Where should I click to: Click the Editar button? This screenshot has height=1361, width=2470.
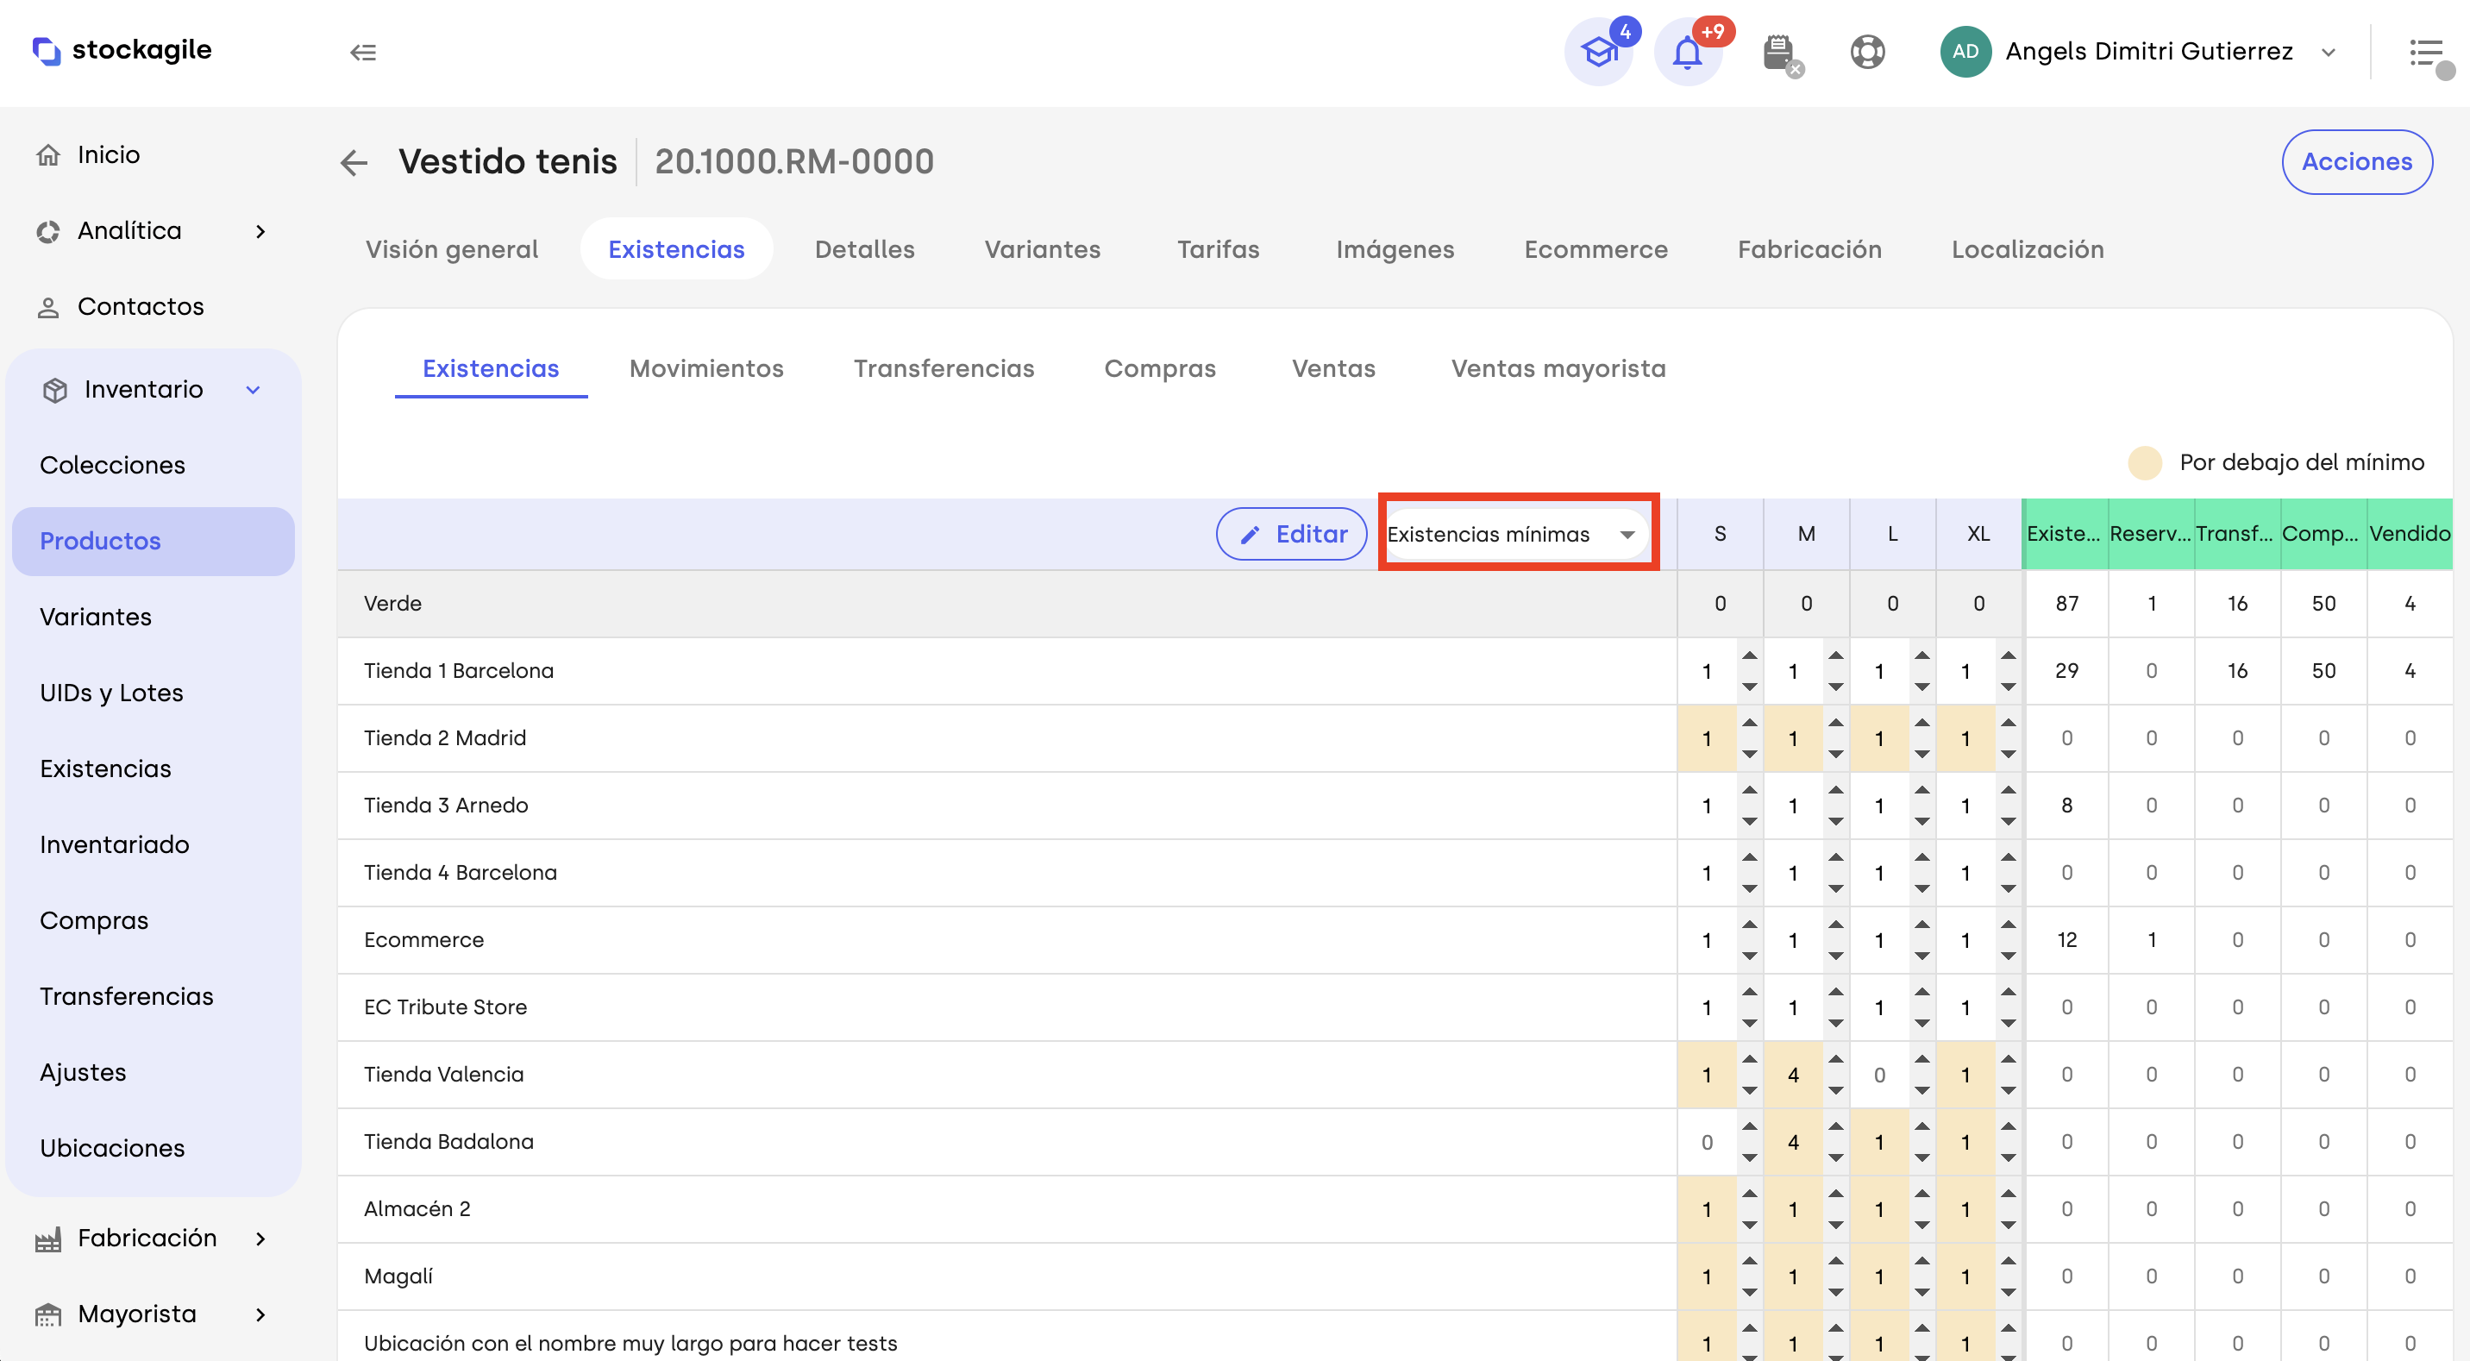(1292, 534)
